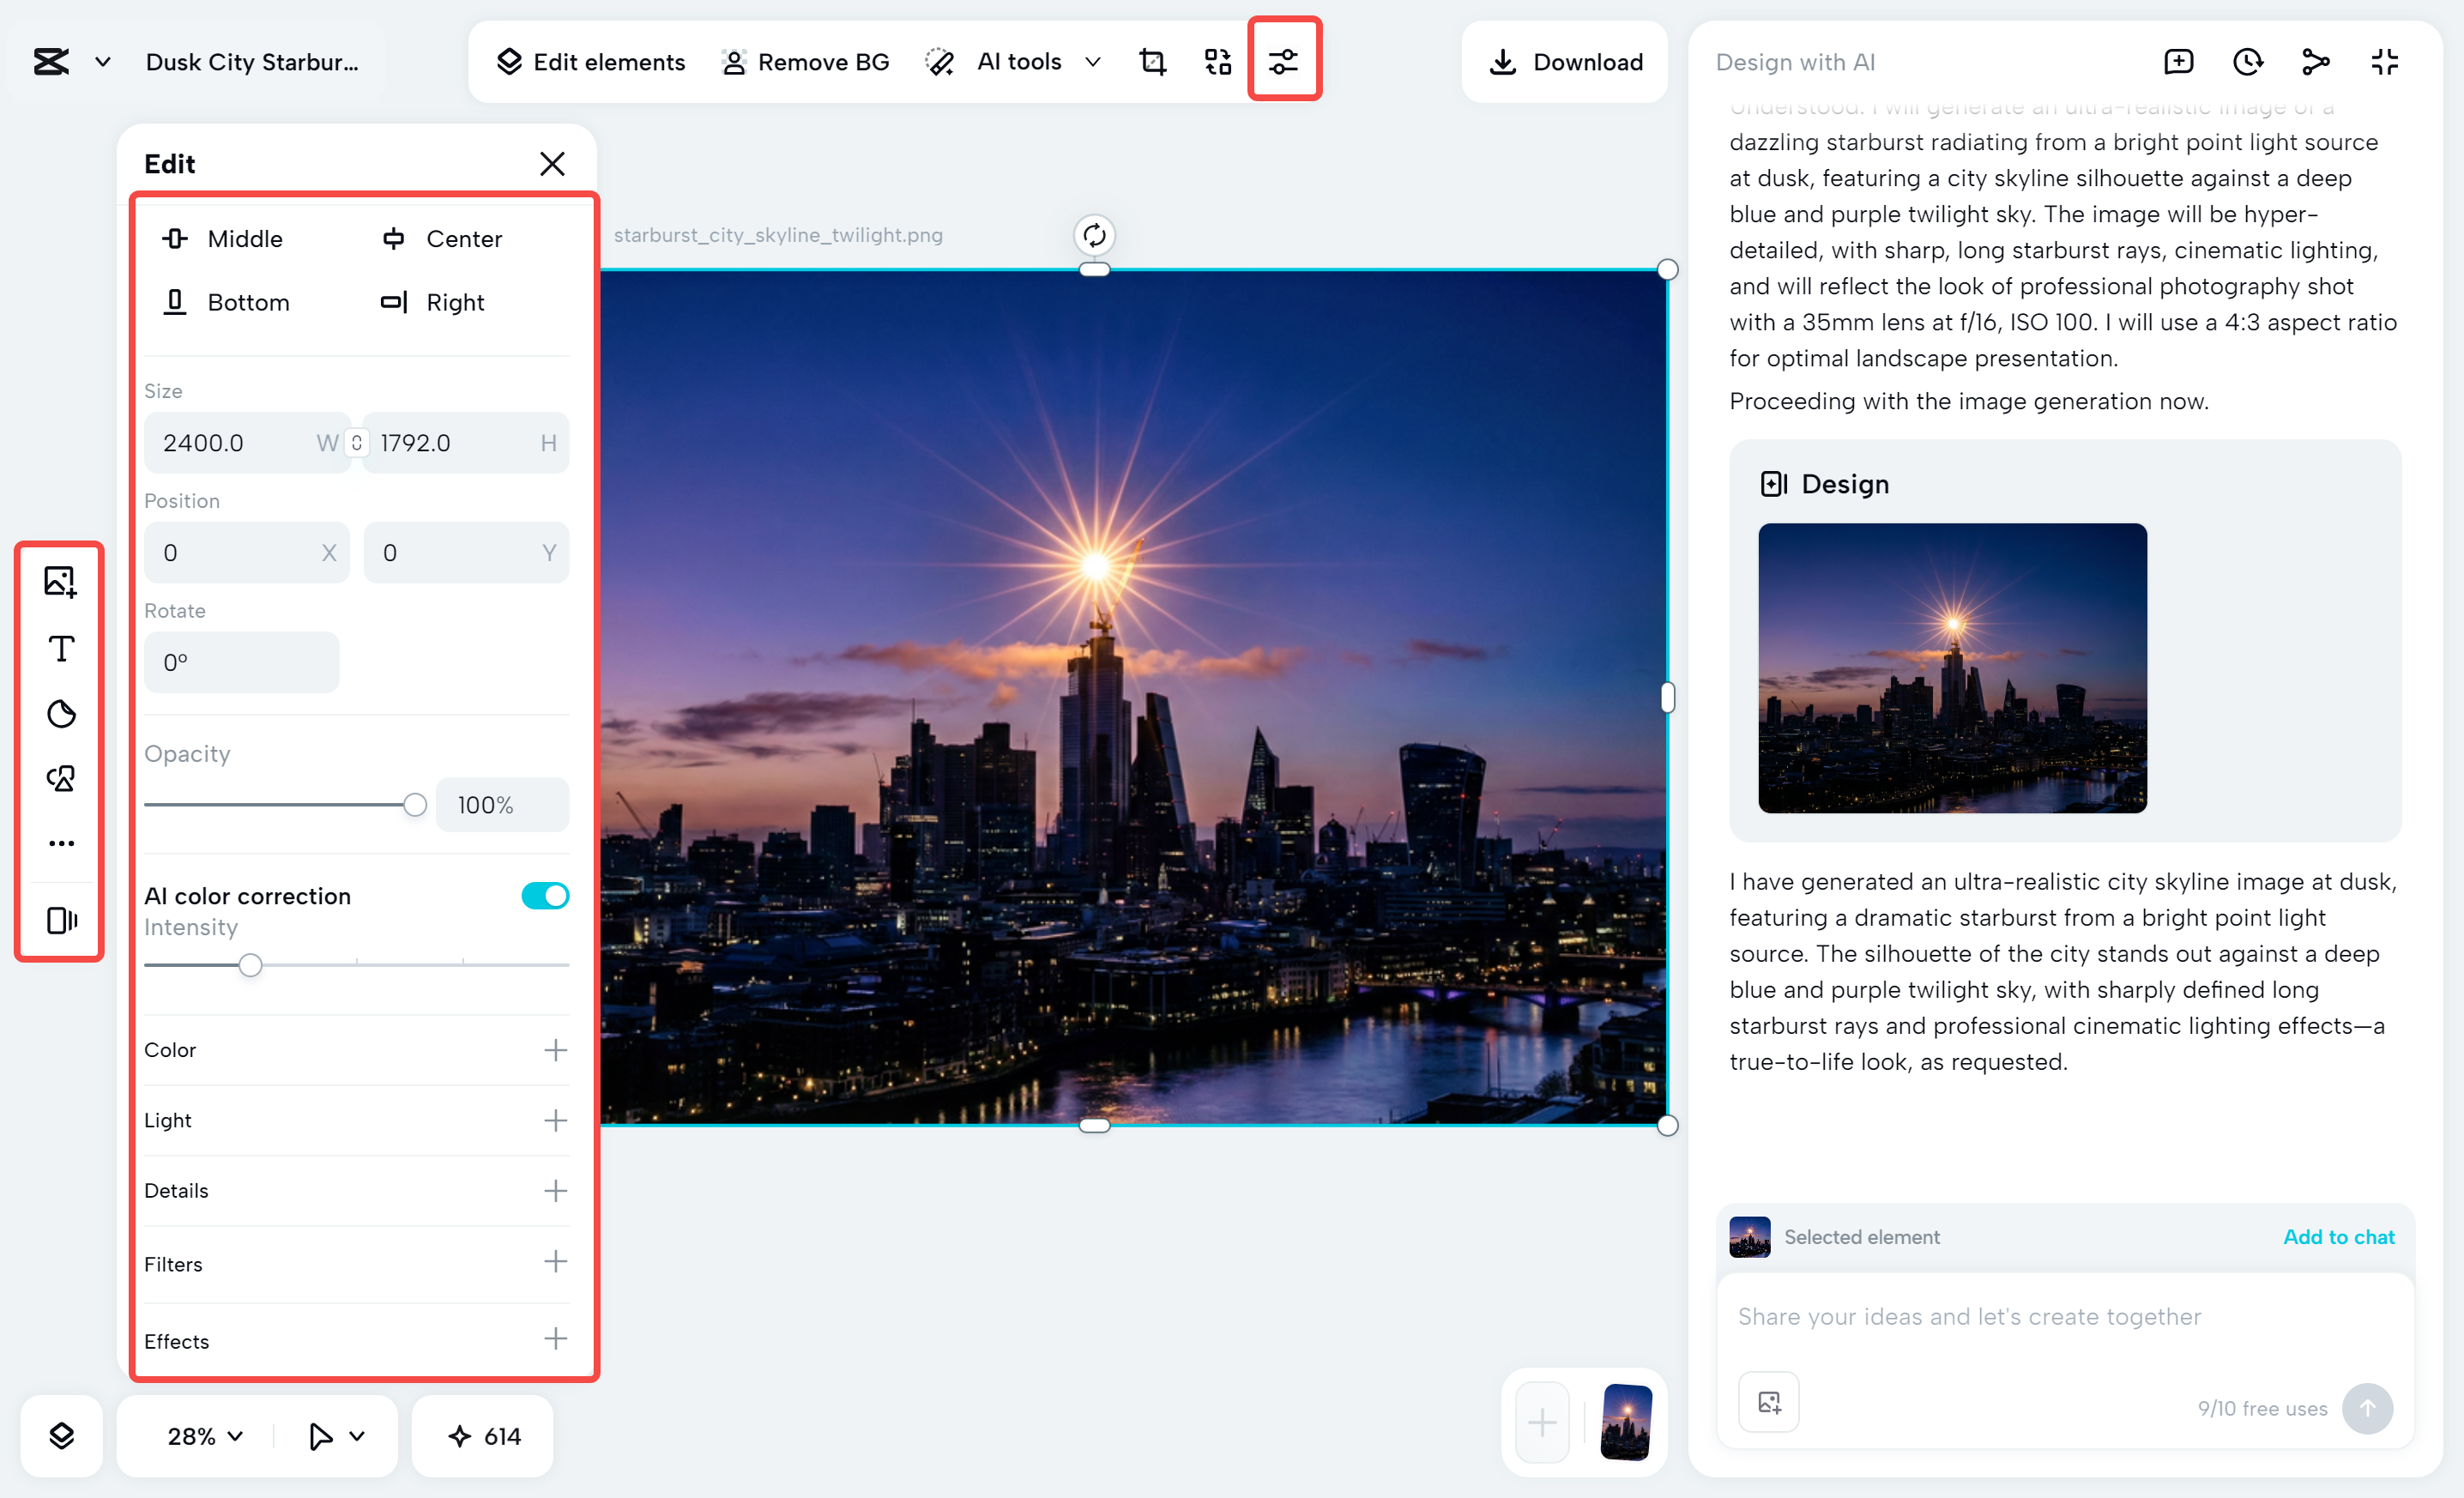2464x1498 pixels.
Task: Select the Text tool in sidebar
Action: click(x=61, y=648)
